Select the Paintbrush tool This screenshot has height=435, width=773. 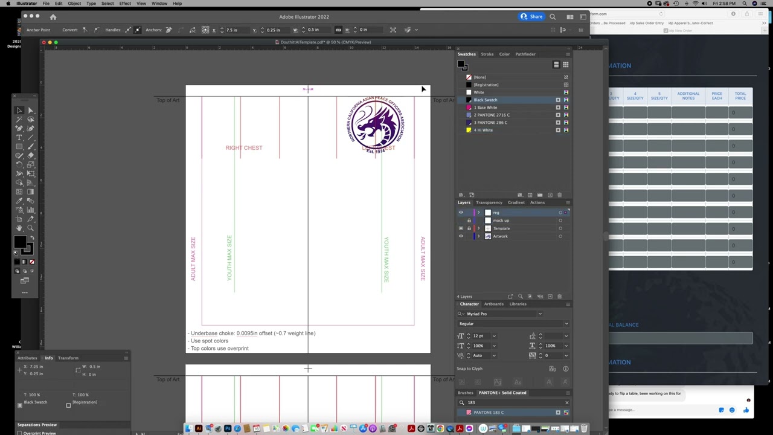[31, 146]
